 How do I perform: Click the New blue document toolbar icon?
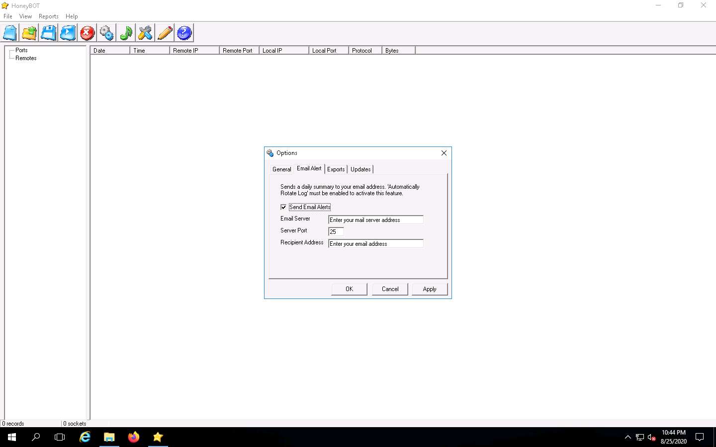pyautogui.click(x=10, y=33)
